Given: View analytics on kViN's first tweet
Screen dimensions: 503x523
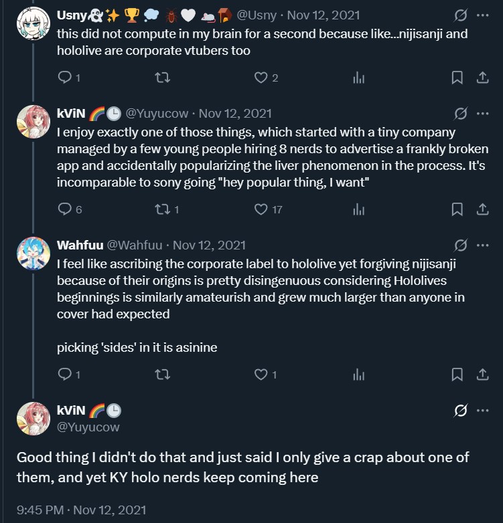Looking at the screenshot, I should click(359, 210).
